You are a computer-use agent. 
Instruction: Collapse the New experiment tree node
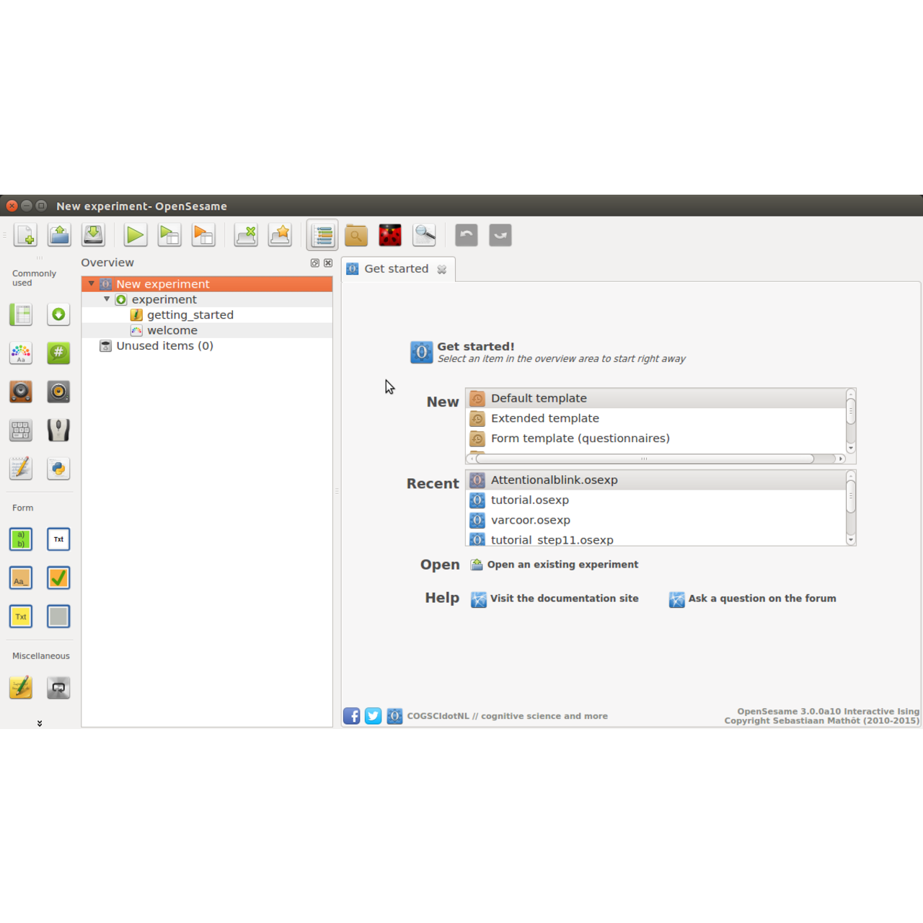point(91,283)
